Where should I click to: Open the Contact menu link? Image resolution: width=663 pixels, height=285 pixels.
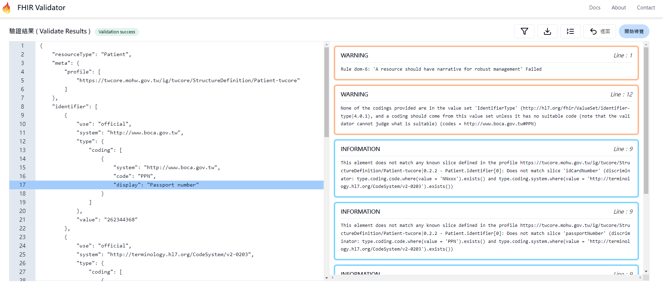tap(646, 8)
